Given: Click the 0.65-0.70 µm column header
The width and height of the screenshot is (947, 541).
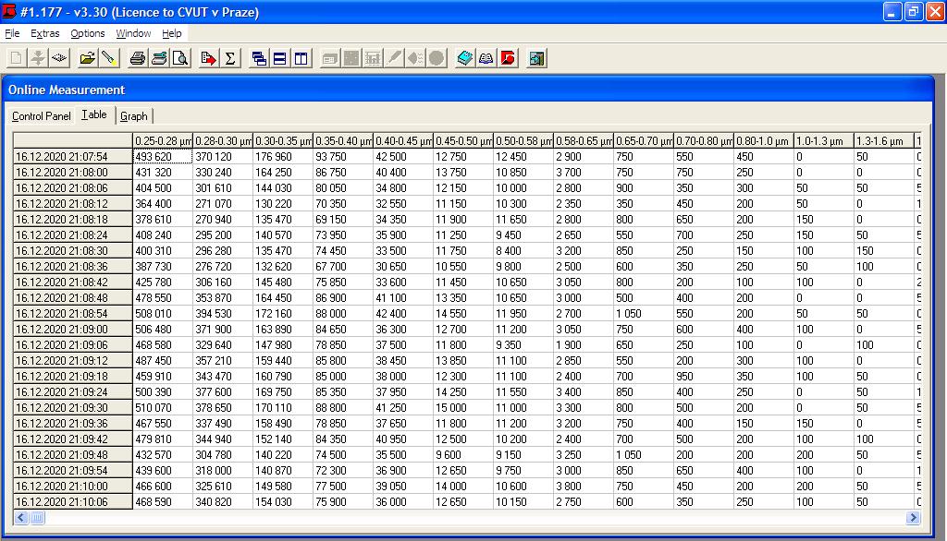Looking at the screenshot, I should [x=644, y=141].
